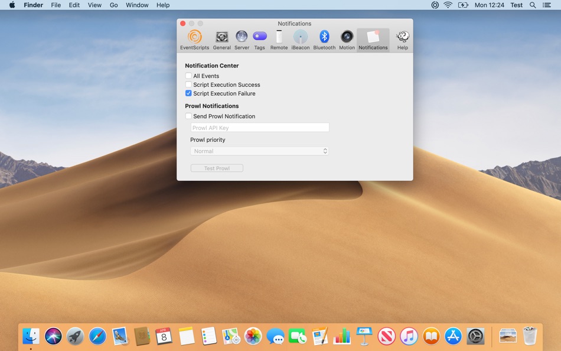
Task: Enable the All Events checkbox
Action: [x=188, y=76]
